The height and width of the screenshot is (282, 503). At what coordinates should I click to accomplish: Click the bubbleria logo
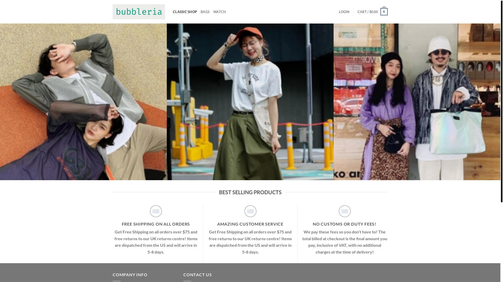point(139,12)
